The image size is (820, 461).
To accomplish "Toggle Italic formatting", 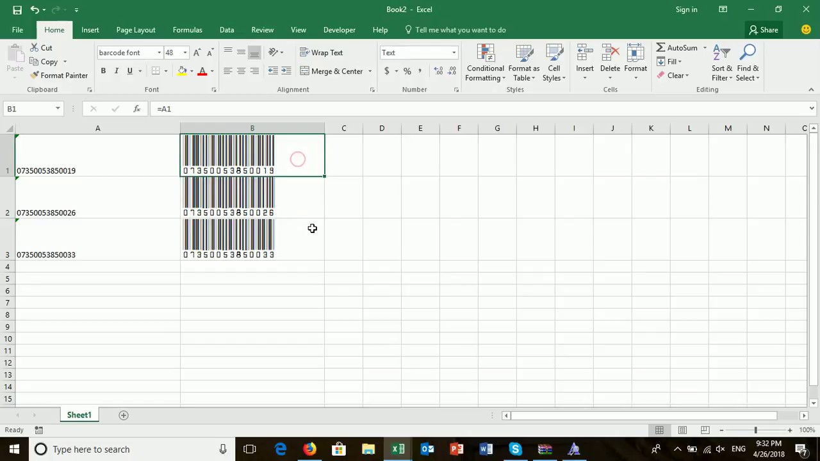I will pos(116,71).
